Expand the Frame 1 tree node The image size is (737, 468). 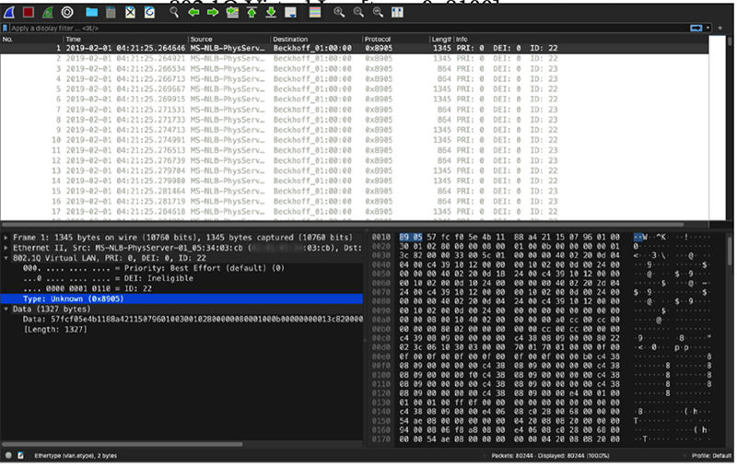6,238
